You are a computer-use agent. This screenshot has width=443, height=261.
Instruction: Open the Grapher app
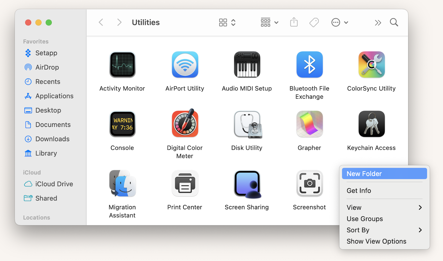click(309, 124)
